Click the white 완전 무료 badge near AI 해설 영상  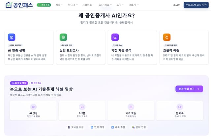click(36, 83)
